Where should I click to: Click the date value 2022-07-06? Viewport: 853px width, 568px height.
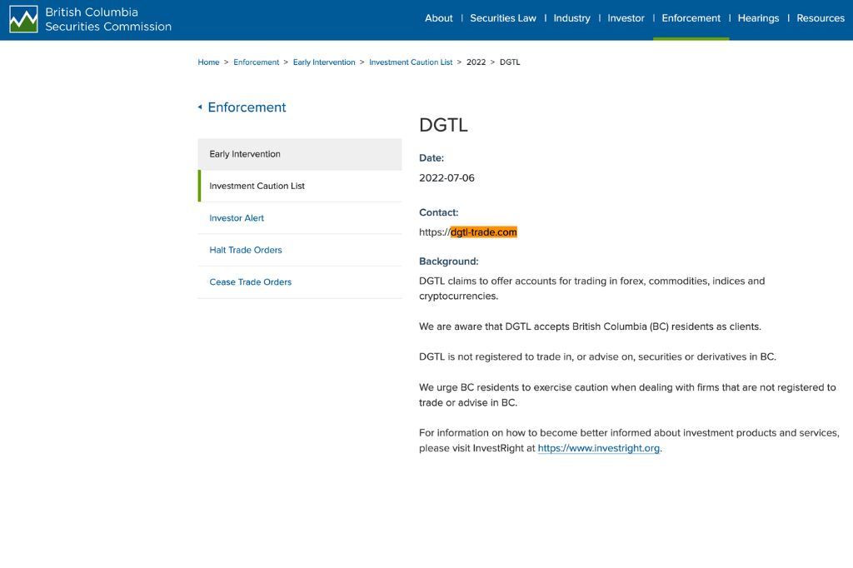[446, 178]
